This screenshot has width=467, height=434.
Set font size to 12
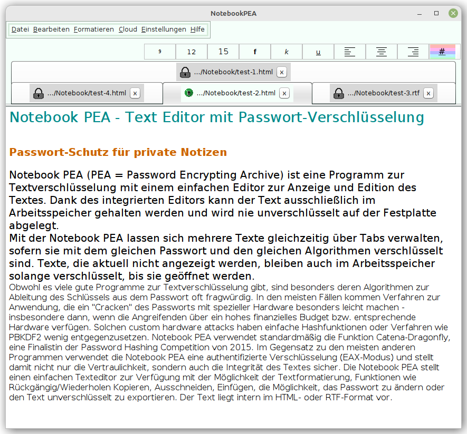pyautogui.click(x=191, y=52)
